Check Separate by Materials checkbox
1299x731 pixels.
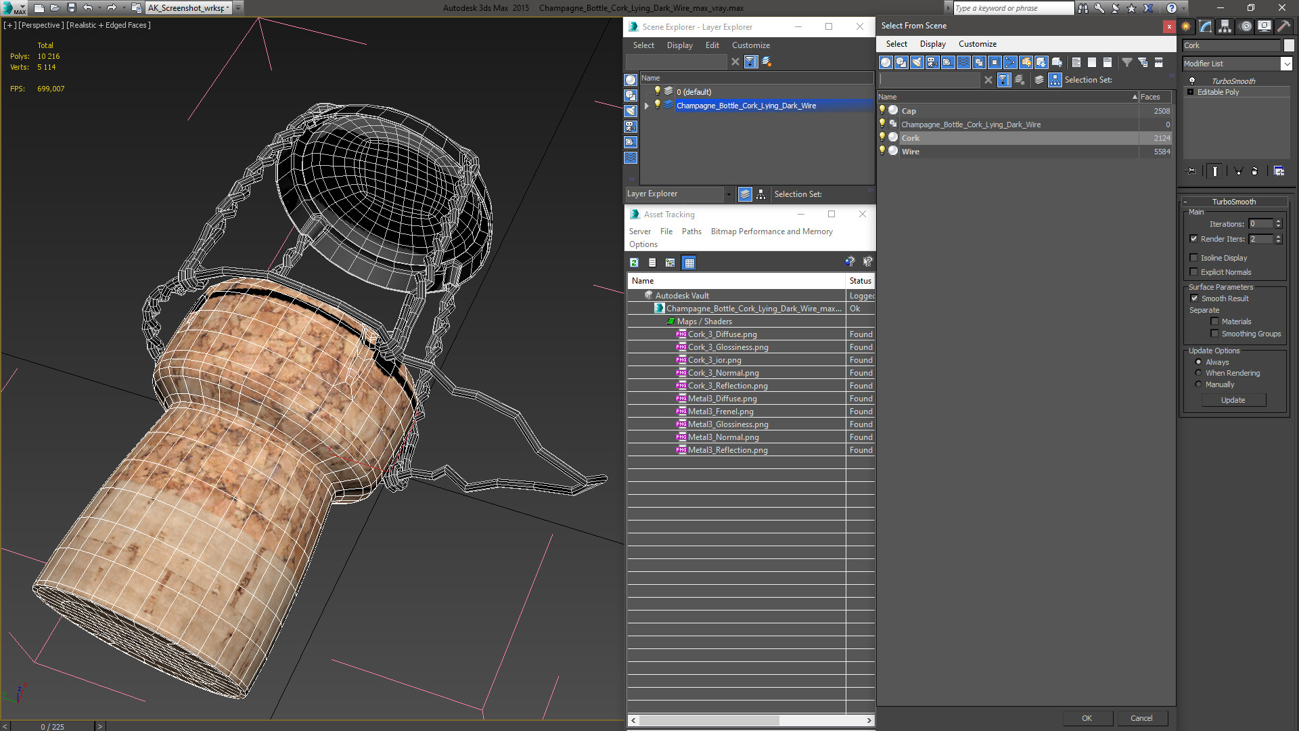pos(1214,322)
